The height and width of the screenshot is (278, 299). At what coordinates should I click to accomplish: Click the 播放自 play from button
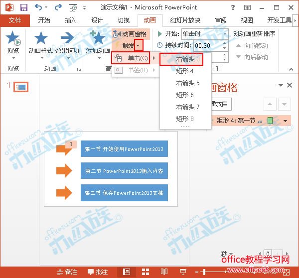[221, 104]
